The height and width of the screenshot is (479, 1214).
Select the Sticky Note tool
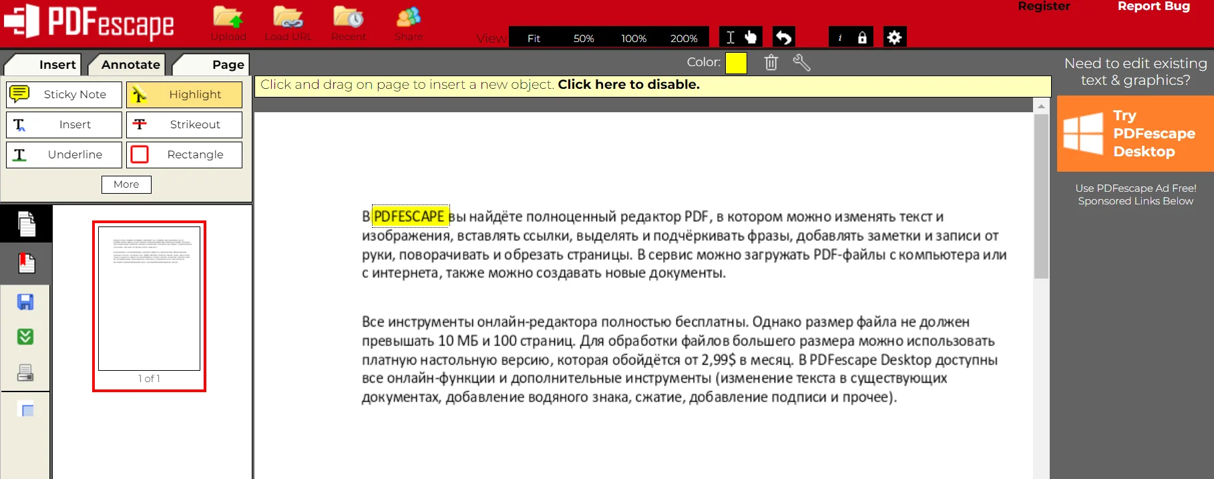64,95
